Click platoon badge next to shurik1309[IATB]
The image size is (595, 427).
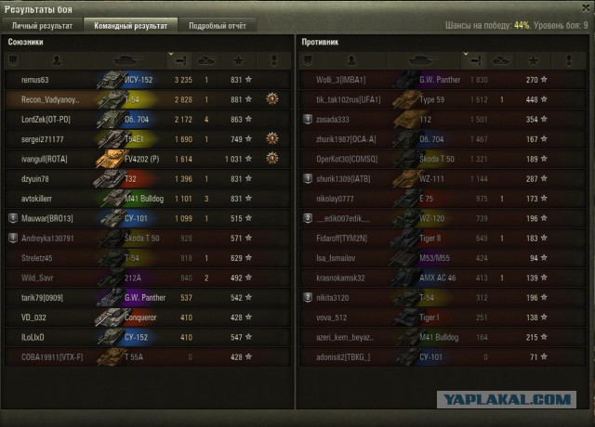[x=308, y=178]
